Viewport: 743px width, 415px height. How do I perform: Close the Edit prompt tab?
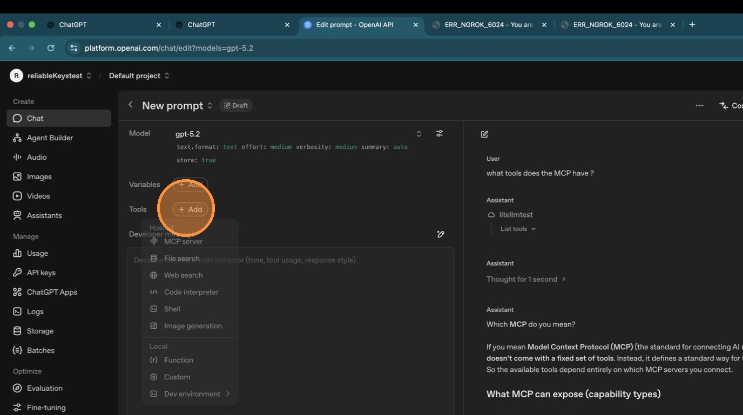point(416,25)
